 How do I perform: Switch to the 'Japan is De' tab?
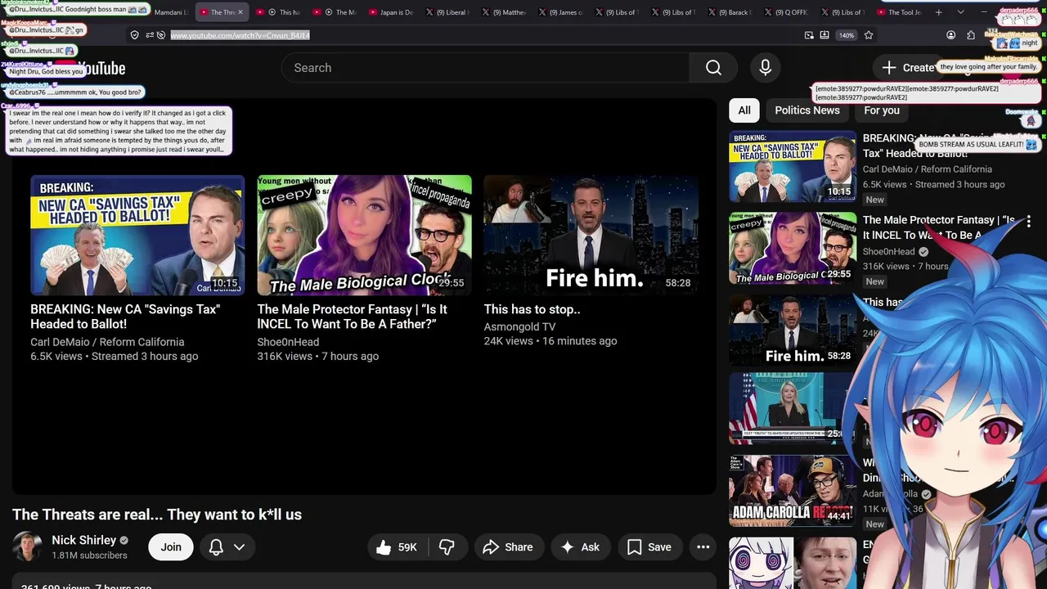click(x=391, y=12)
